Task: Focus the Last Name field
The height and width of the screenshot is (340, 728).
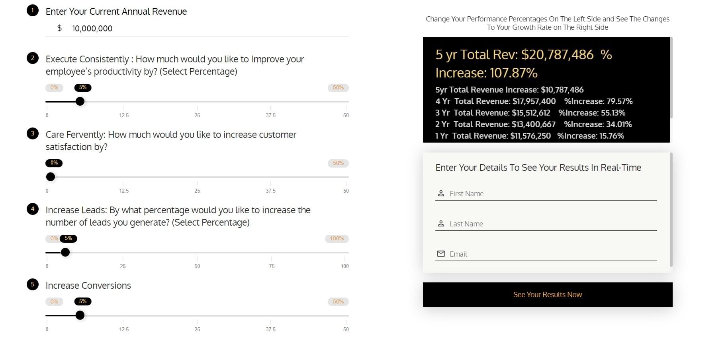Action: [x=546, y=224]
